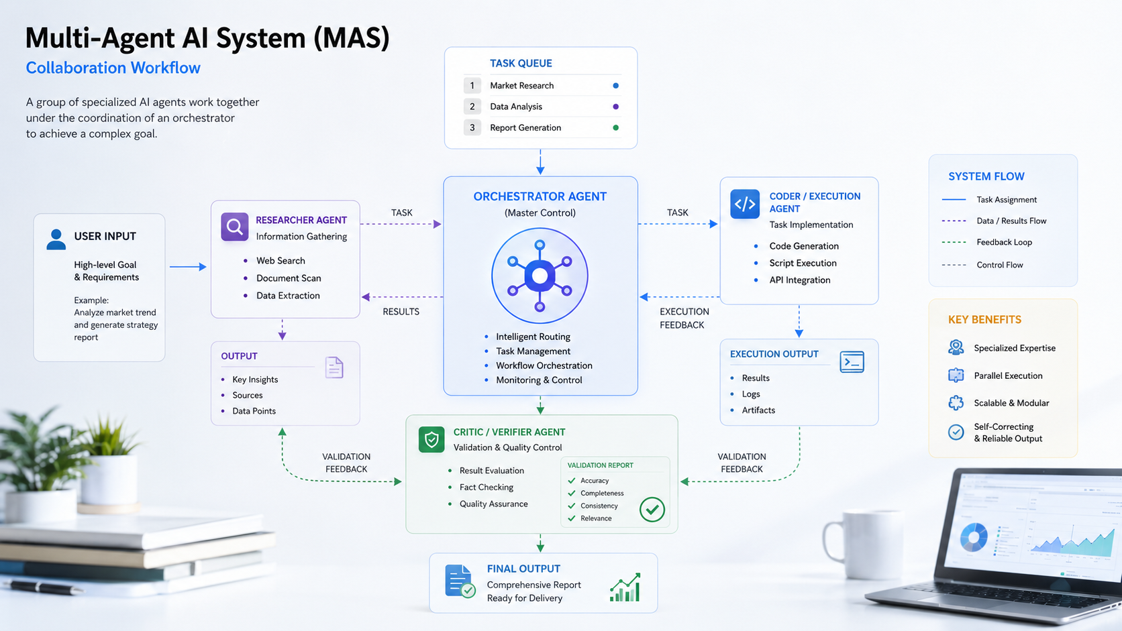
Task: Select task number 3 box
Action: (472, 127)
